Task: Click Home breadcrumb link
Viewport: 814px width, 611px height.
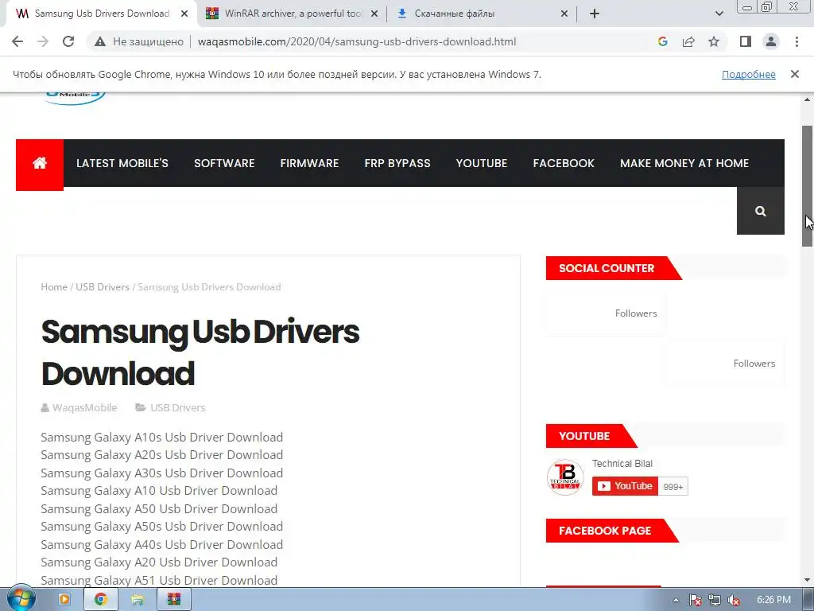Action: tap(54, 286)
